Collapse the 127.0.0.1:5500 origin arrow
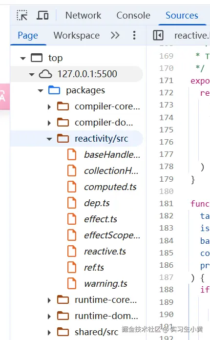The width and height of the screenshot is (210, 340). tap(32, 74)
